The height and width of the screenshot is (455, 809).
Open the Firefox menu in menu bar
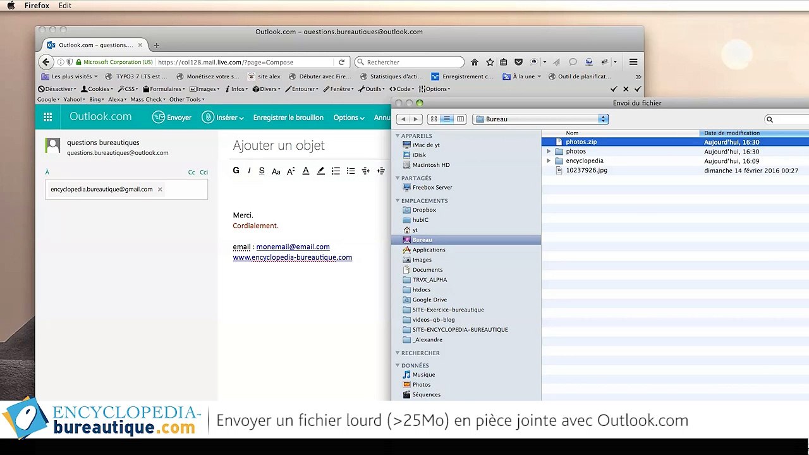(x=37, y=6)
